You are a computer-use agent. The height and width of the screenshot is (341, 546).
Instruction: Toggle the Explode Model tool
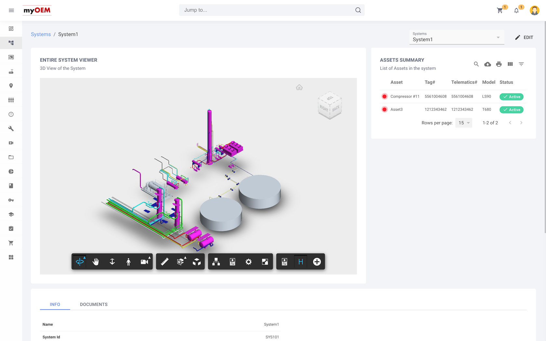[x=197, y=262]
